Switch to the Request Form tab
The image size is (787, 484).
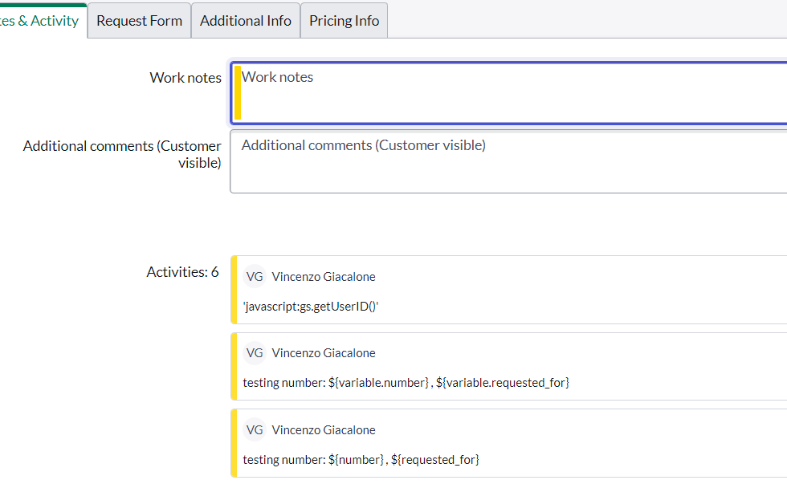tap(138, 20)
